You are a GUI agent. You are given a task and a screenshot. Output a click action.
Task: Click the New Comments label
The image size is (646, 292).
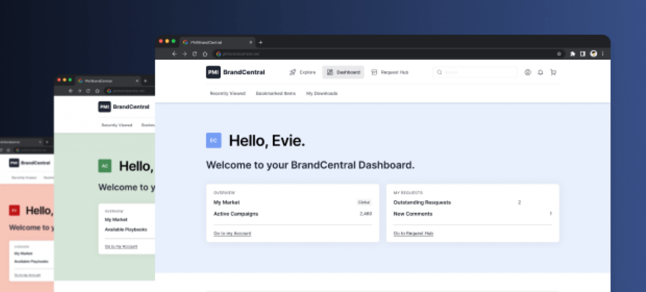point(413,214)
